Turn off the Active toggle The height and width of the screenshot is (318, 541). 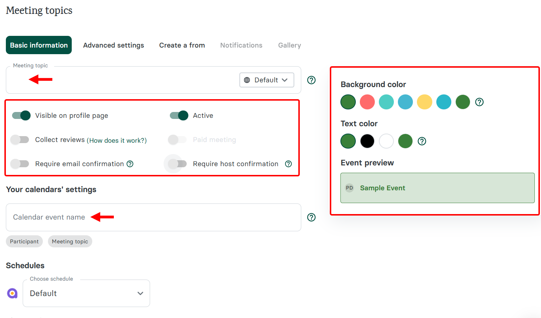coord(178,115)
